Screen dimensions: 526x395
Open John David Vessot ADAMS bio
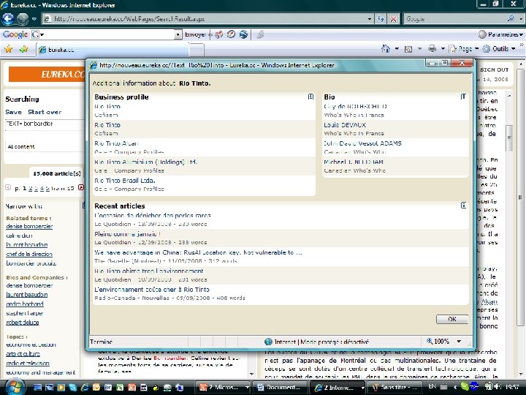pos(362,143)
